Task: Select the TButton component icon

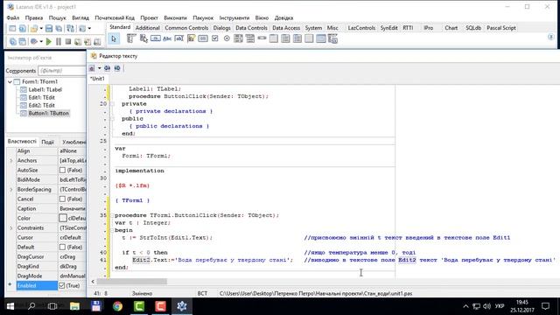Action: point(156,38)
